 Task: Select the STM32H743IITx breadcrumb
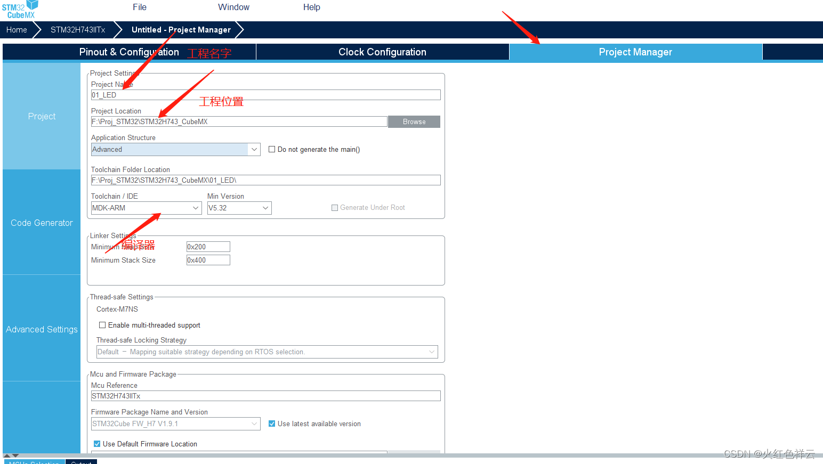click(78, 30)
